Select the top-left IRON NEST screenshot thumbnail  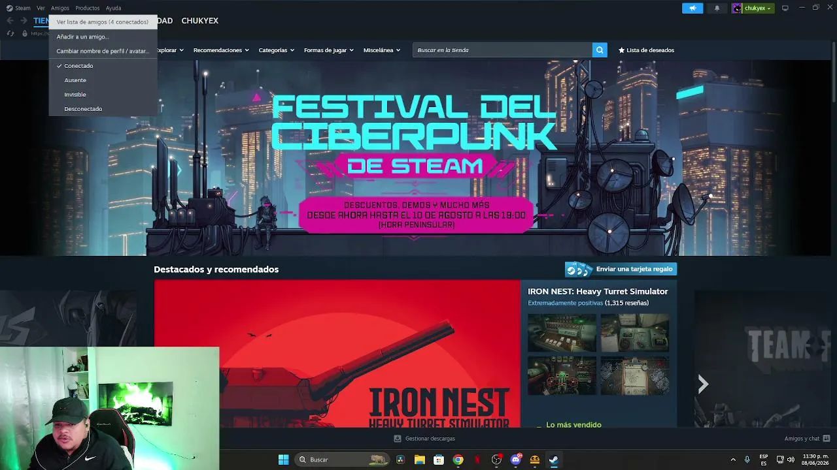click(562, 333)
